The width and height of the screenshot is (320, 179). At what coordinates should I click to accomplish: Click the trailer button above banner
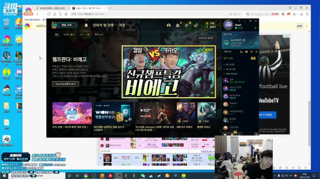tap(206, 38)
